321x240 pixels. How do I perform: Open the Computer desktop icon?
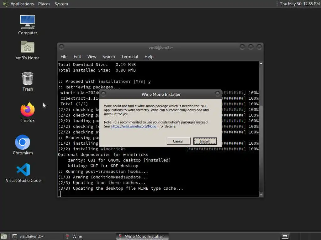(28, 25)
